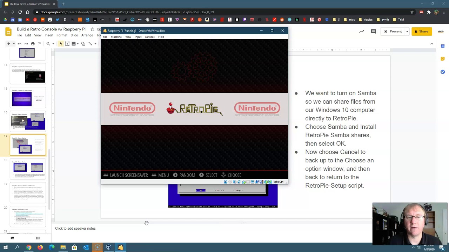Image resolution: width=449 pixels, height=252 pixels.
Task: Click the VirtualBox hard disk activity icon
Action: coord(226,182)
